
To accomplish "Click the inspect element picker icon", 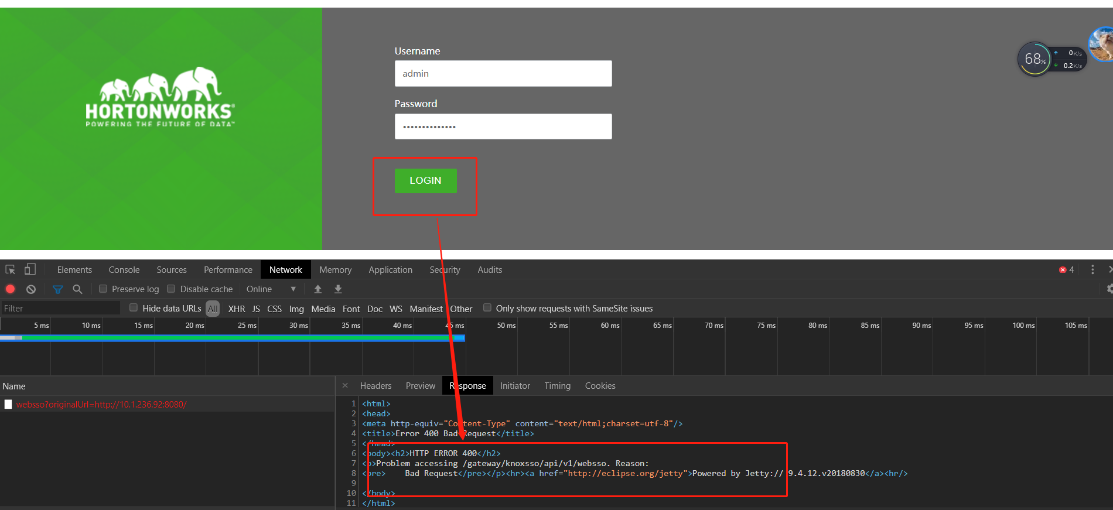I will [x=11, y=269].
